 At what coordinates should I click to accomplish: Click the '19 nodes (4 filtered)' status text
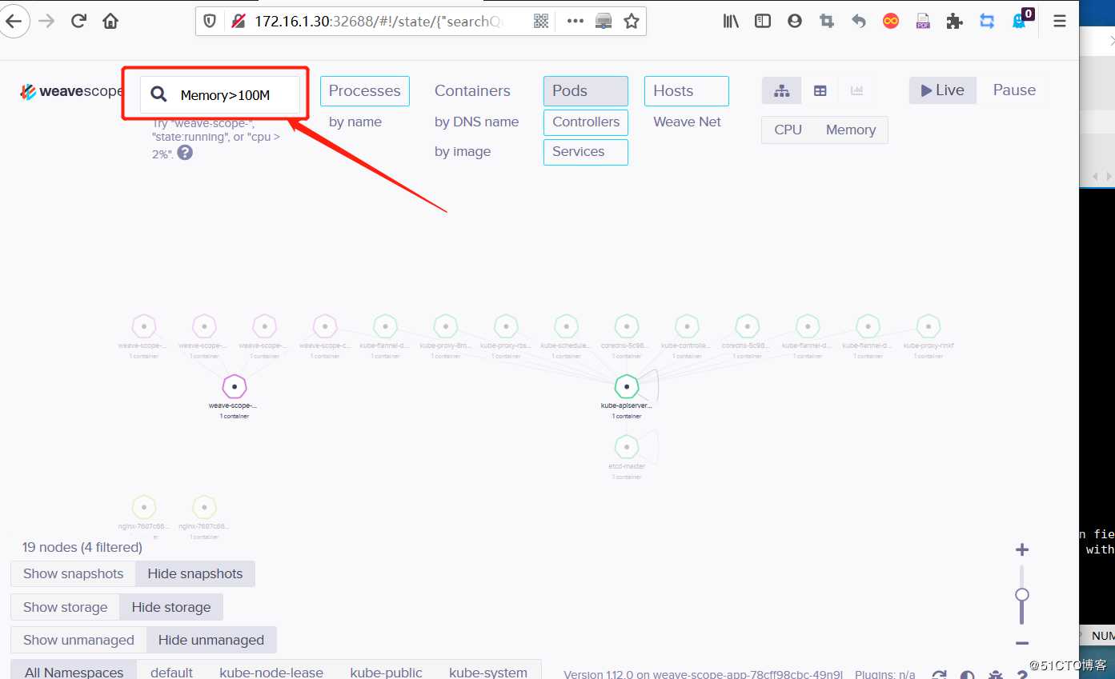82,547
